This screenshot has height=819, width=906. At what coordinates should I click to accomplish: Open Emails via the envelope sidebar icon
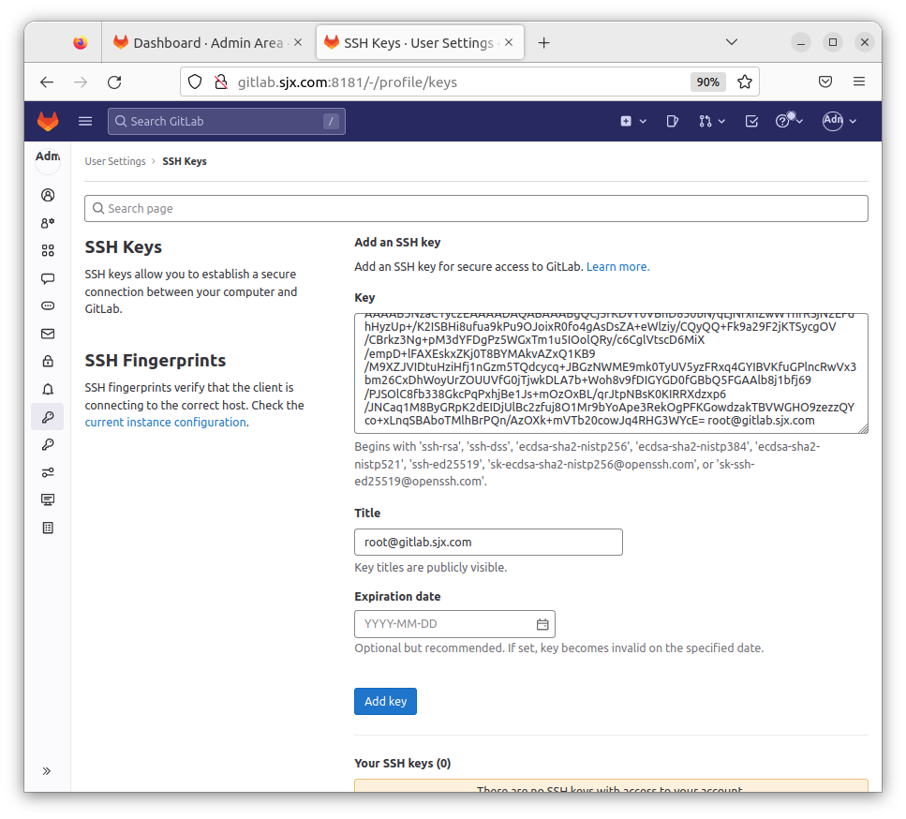[48, 334]
